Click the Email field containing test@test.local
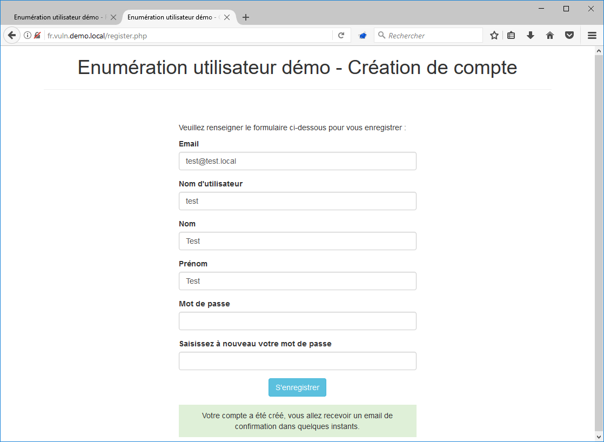The width and height of the screenshot is (604, 442). [x=297, y=161]
